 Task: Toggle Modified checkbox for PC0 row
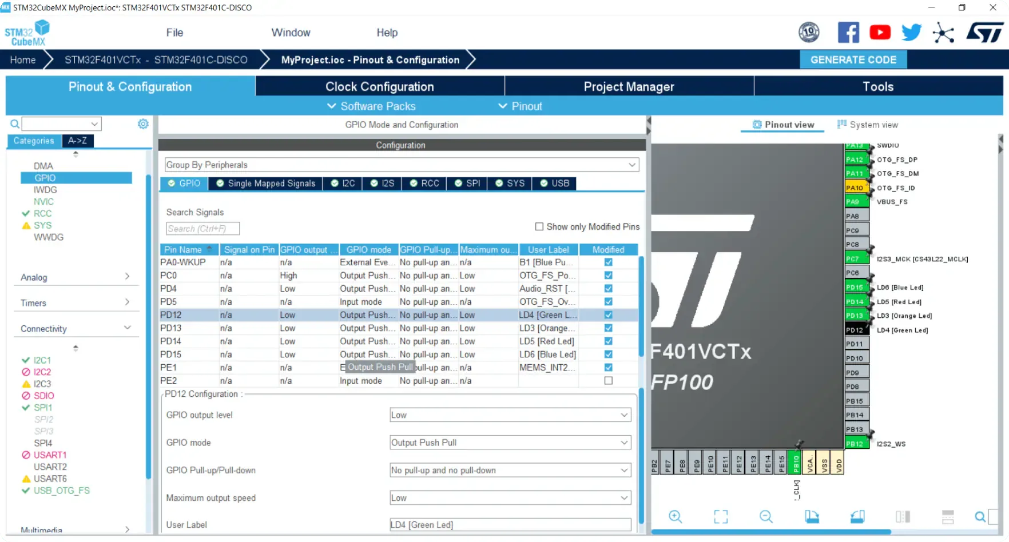[x=608, y=276]
